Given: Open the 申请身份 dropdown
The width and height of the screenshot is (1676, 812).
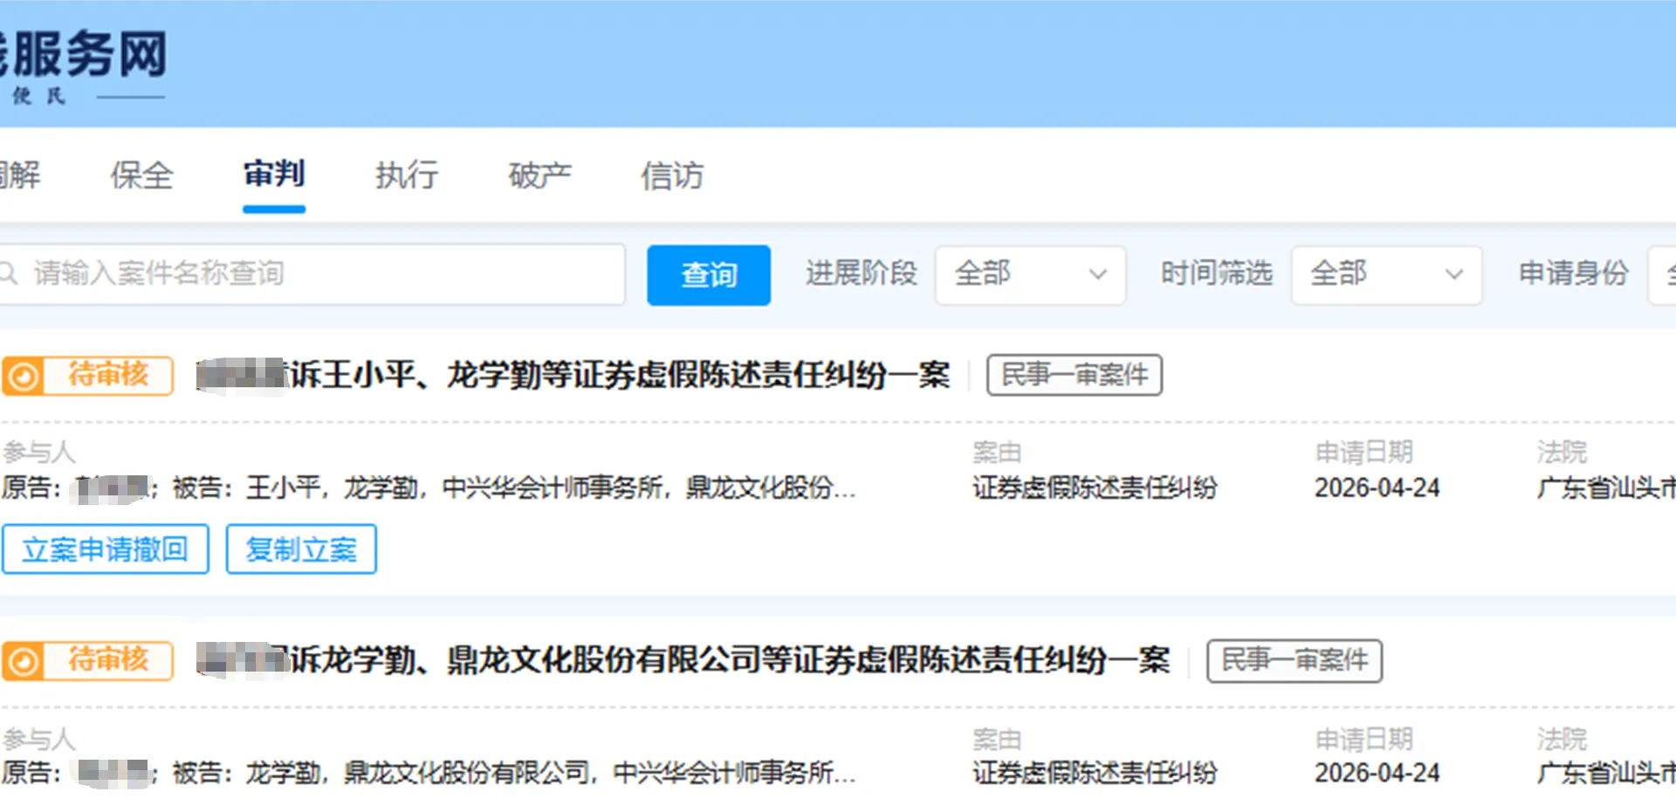Looking at the screenshot, I should [1661, 275].
